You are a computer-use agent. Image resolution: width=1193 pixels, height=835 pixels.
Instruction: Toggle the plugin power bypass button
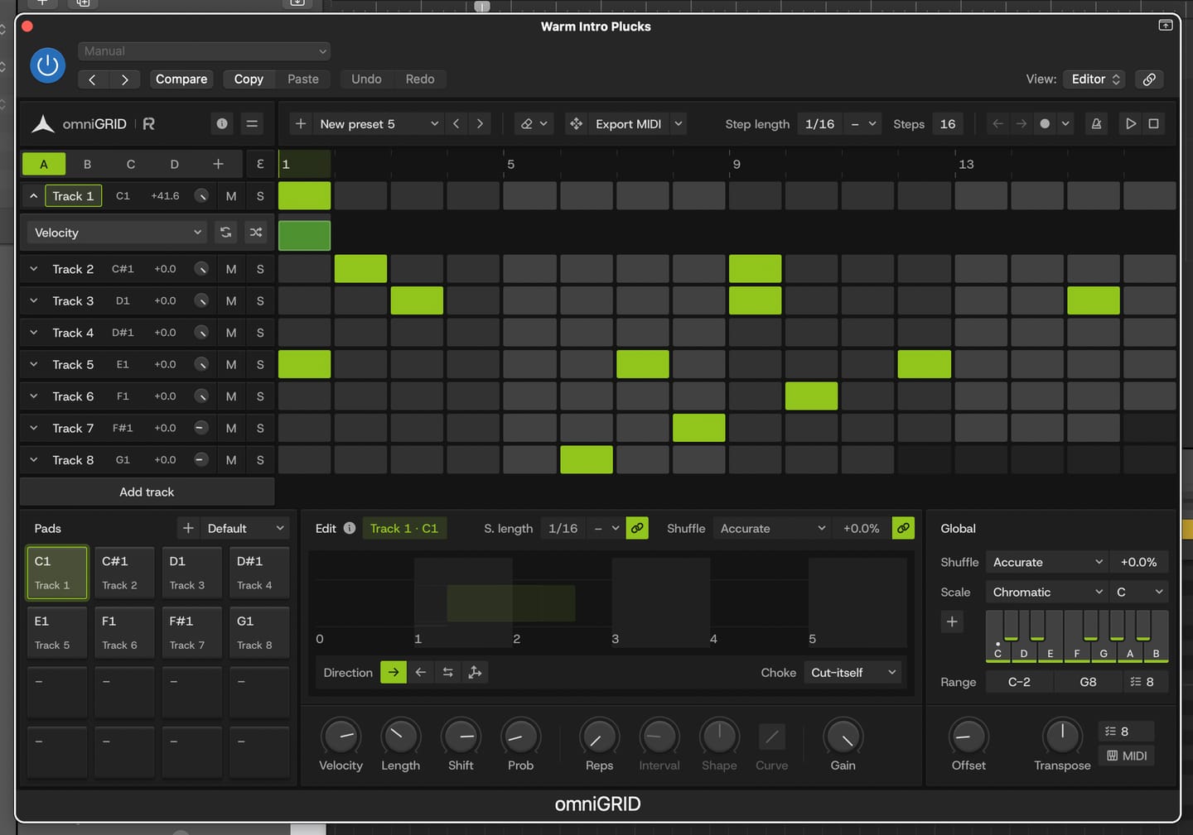pyautogui.click(x=48, y=65)
